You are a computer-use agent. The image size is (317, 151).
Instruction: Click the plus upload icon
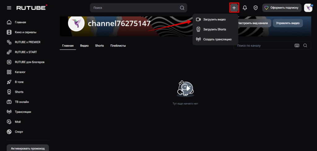point(234,8)
